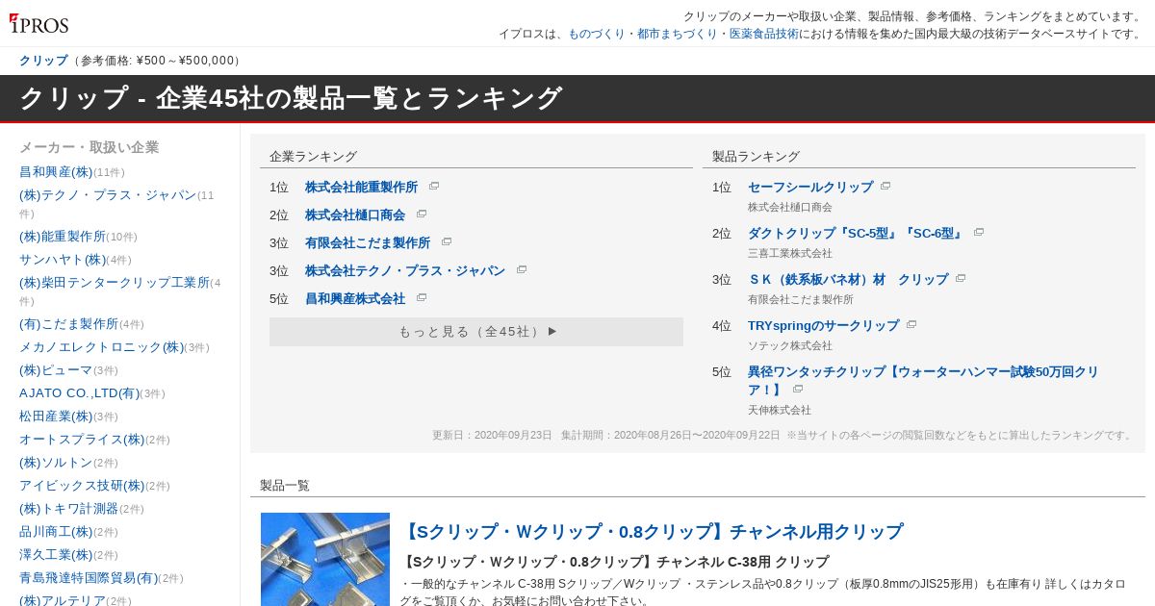Image resolution: width=1155 pixels, height=606 pixels.
Task: Open product ダクトクリップ『SC-5型』『SC-6型』
Action: point(857,234)
